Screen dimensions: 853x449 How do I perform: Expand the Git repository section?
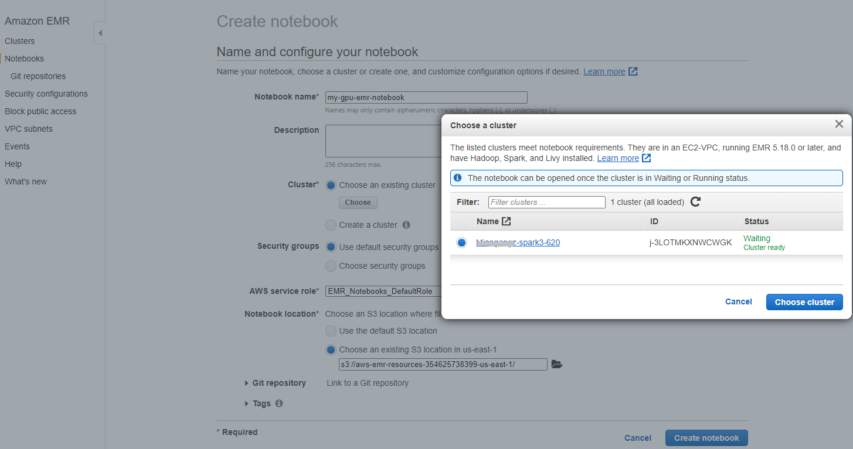247,383
